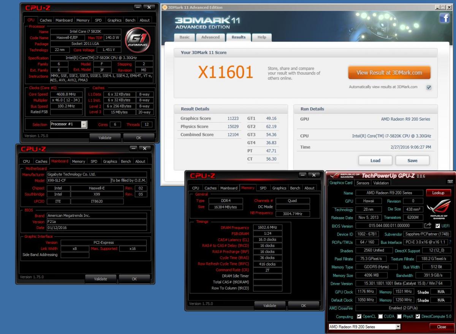Click the Driver Version field in GPU-Z

point(403,283)
